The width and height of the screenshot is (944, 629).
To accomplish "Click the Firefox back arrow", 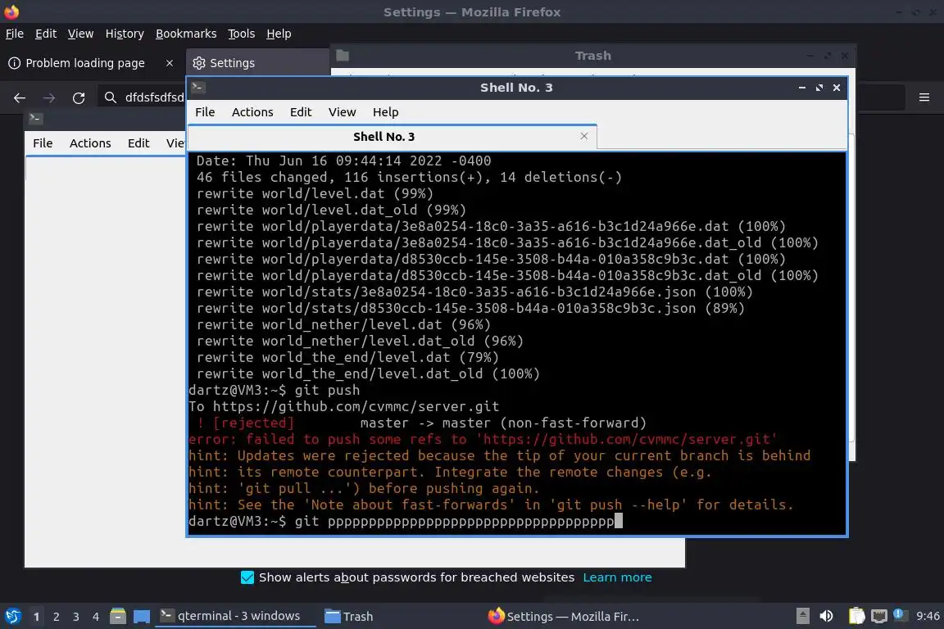I will (x=20, y=97).
